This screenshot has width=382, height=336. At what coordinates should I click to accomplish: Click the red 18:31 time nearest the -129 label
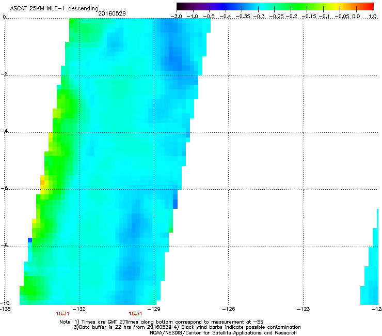(135, 314)
